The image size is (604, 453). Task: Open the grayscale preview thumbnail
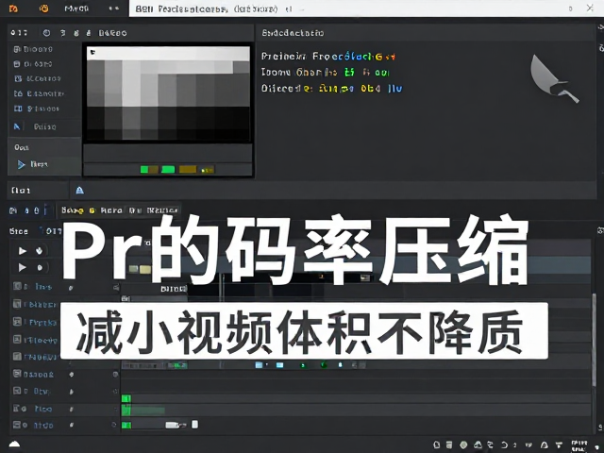(168, 93)
